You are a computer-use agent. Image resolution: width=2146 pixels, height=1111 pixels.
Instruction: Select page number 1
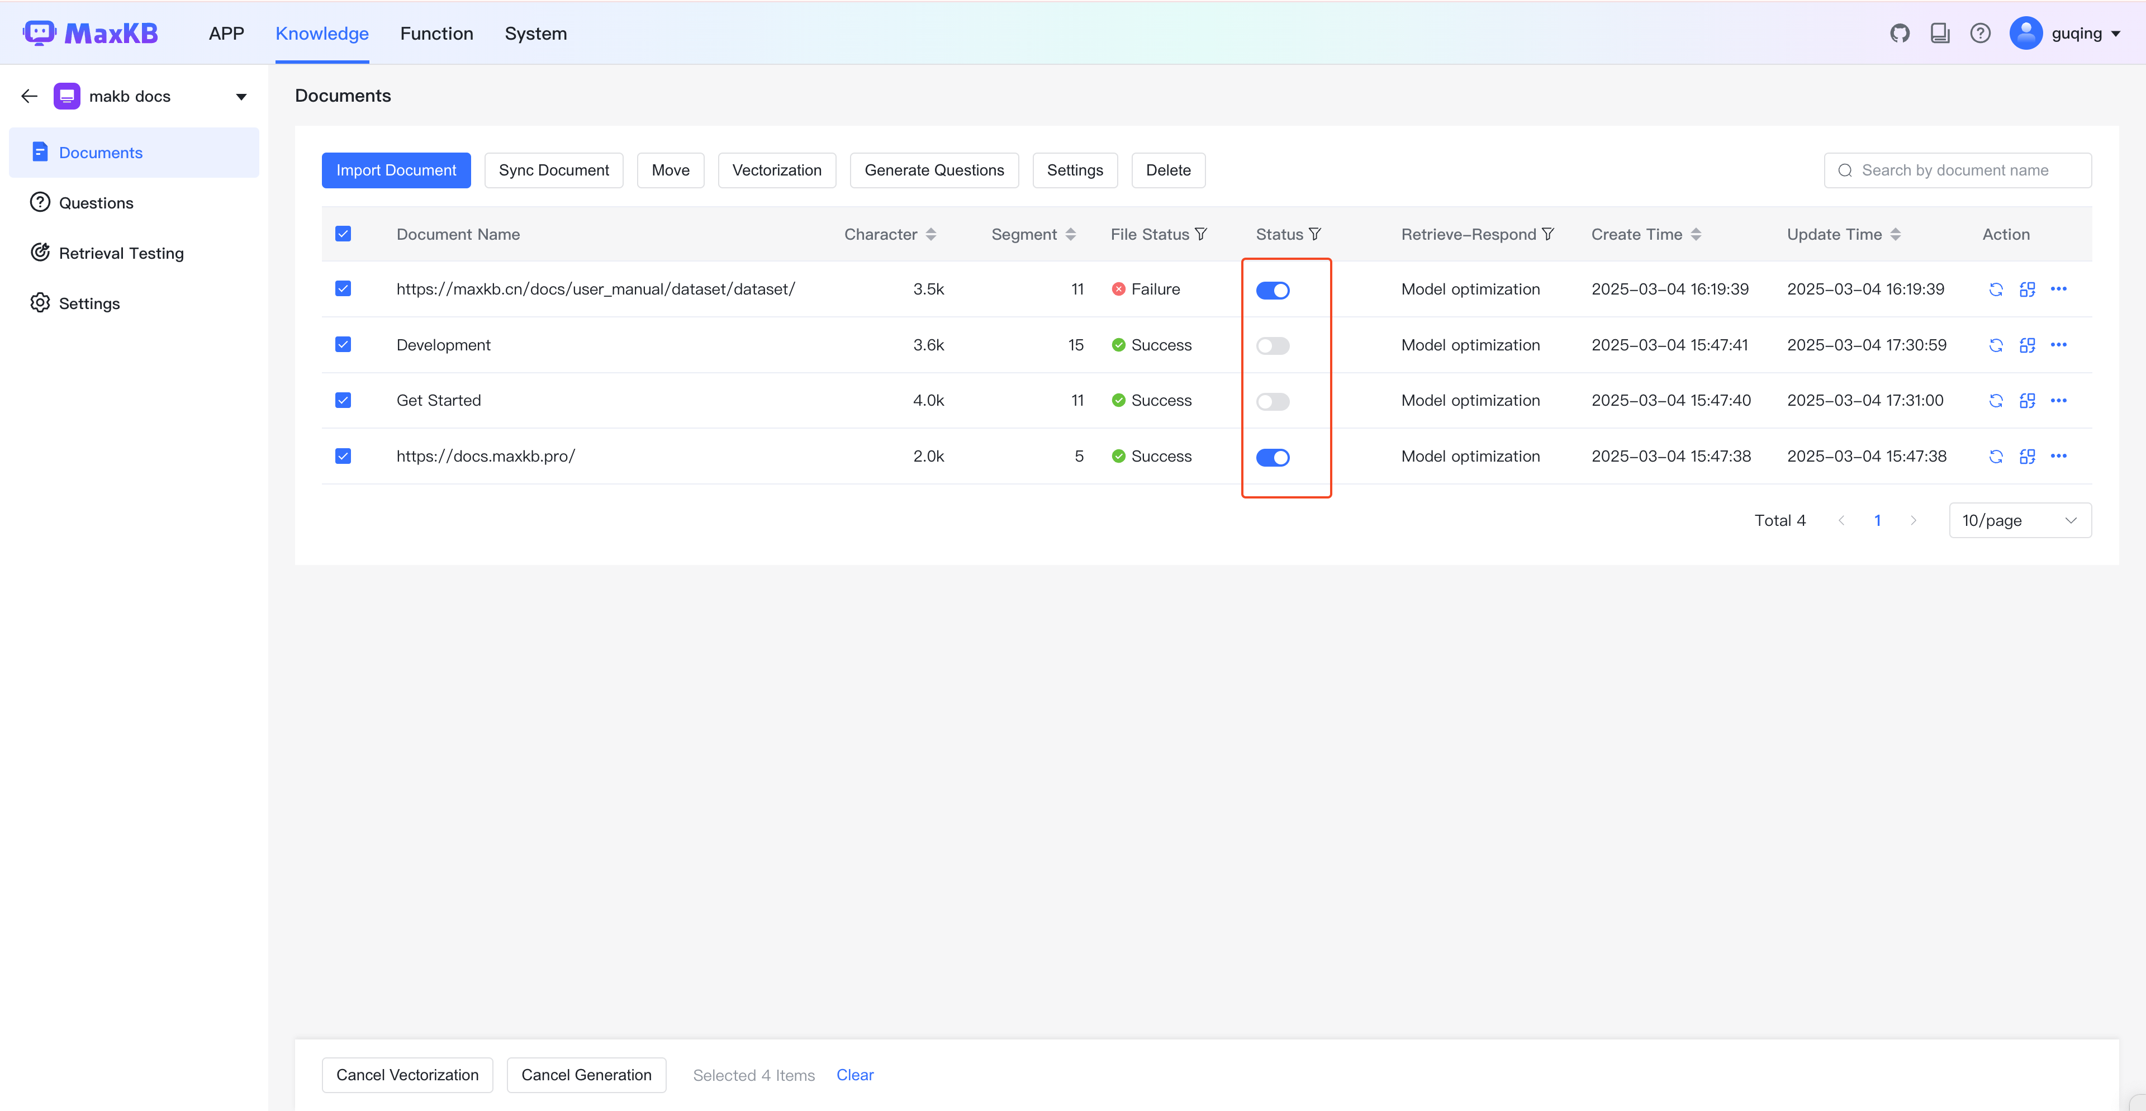pyautogui.click(x=1878, y=520)
